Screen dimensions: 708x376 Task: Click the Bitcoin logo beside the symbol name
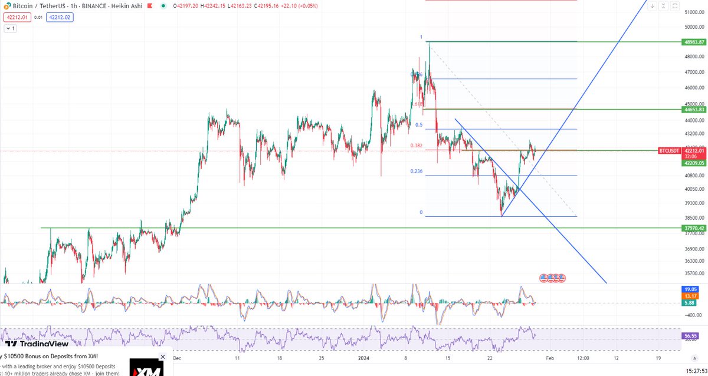pos(6,6)
